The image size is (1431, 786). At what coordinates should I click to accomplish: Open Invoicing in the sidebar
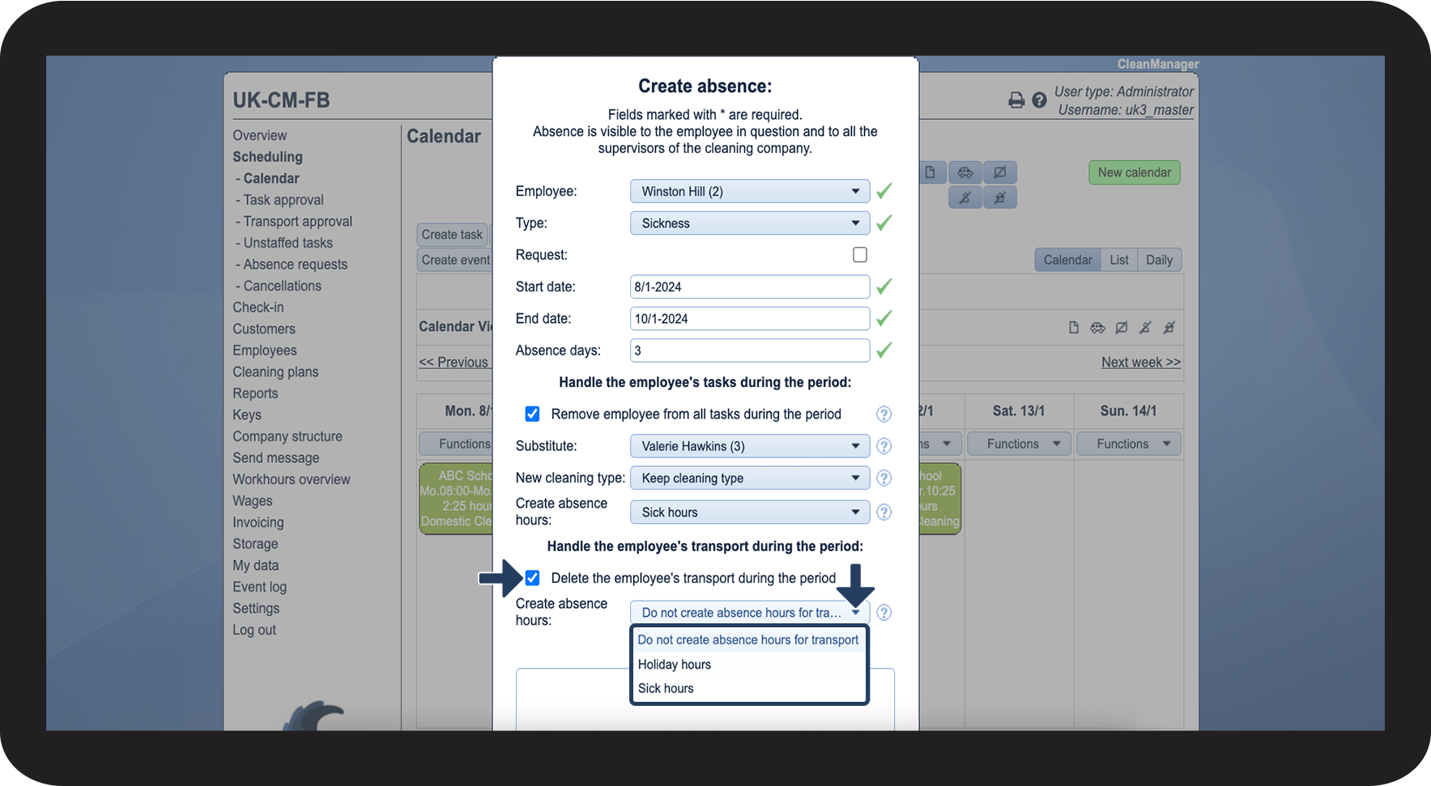click(258, 523)
